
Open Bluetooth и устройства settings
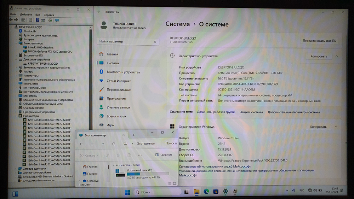[x=123, y=72]
